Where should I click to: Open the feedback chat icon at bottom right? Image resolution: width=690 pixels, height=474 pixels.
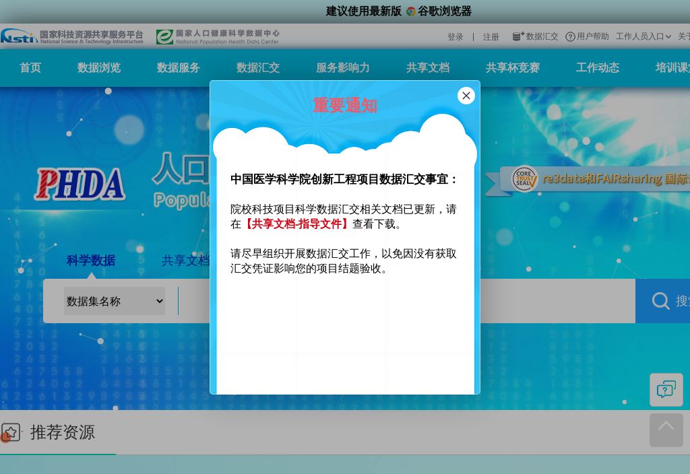(x=666, y=389)
